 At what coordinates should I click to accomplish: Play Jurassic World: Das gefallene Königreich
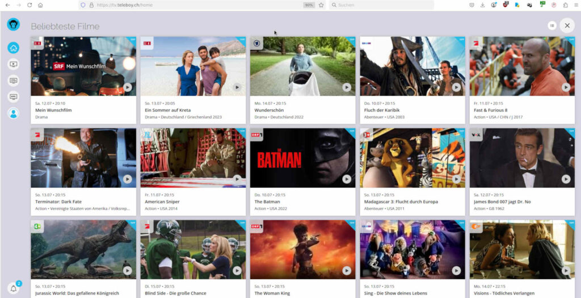coord(128,271)
